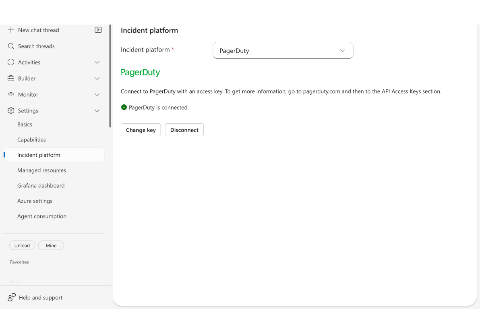The width and height of the screenshot is (480, 309).
Task: Open Agent consumption page
Action: [42, 216]
